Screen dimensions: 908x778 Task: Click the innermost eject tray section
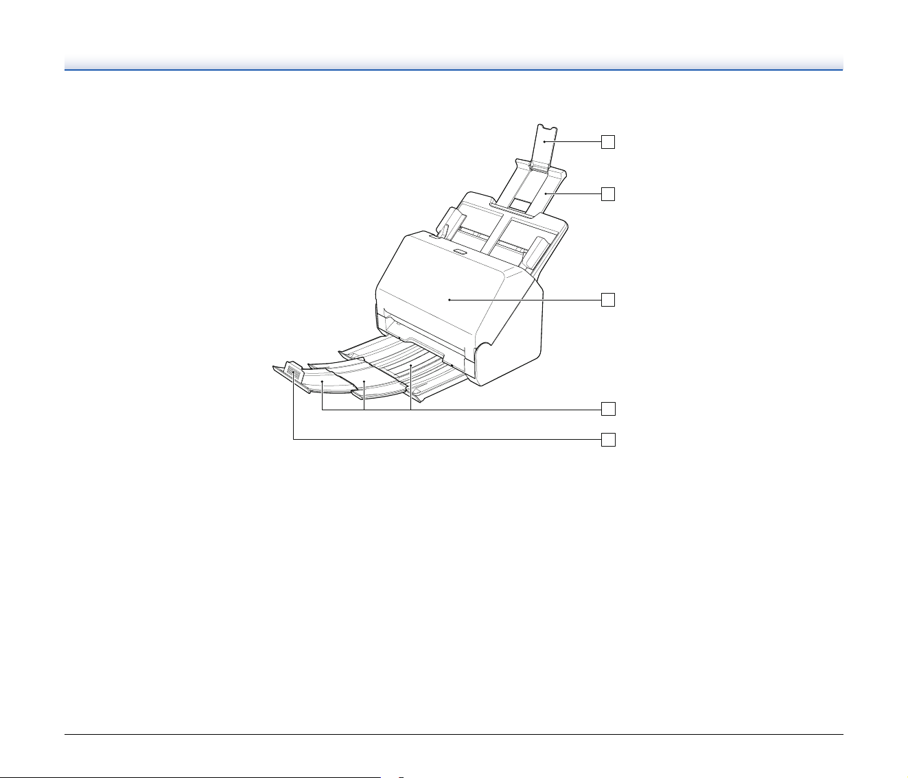point(410,367)
